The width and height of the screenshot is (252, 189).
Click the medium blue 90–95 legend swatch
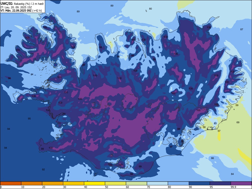coord(199,183)
